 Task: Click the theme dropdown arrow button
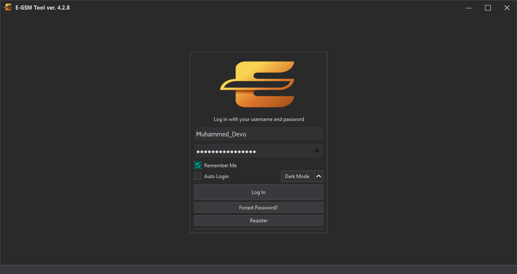coord(319,176)
